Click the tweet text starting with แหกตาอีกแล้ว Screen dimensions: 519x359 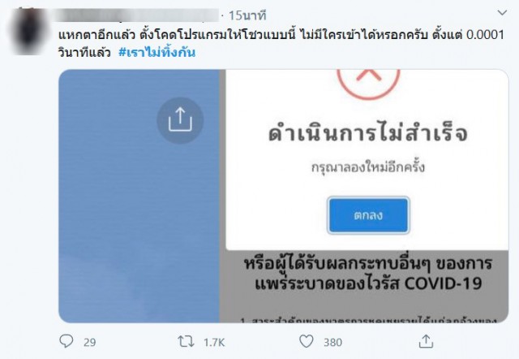[x=281, y=43]
